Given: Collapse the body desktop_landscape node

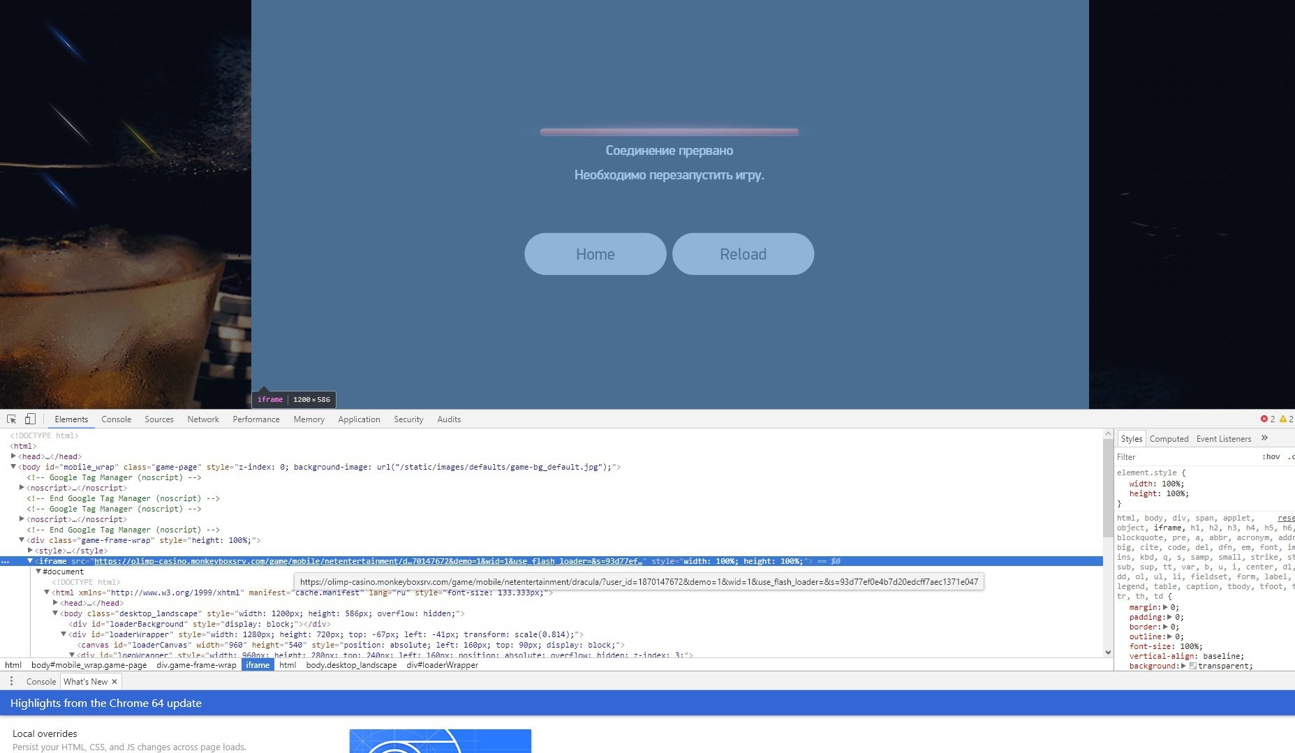Looking at the screenshot, I should pyautogui.click(x=55, y=613).
